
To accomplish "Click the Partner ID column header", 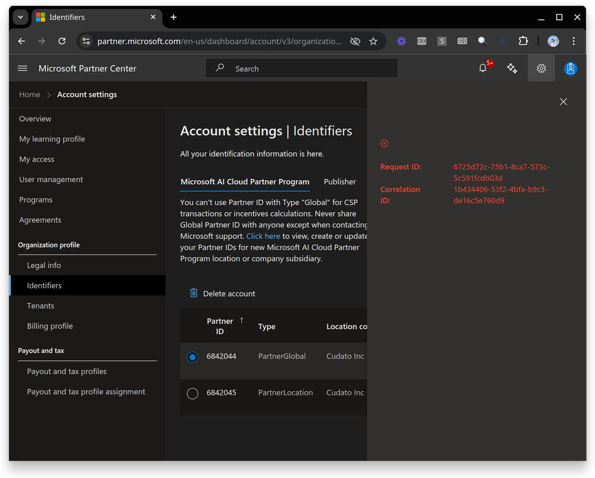I will pyautogui.click(x=220, y=326).
